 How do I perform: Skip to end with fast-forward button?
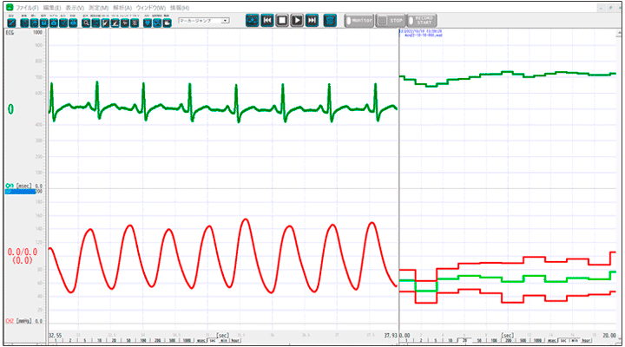point(312,20)
